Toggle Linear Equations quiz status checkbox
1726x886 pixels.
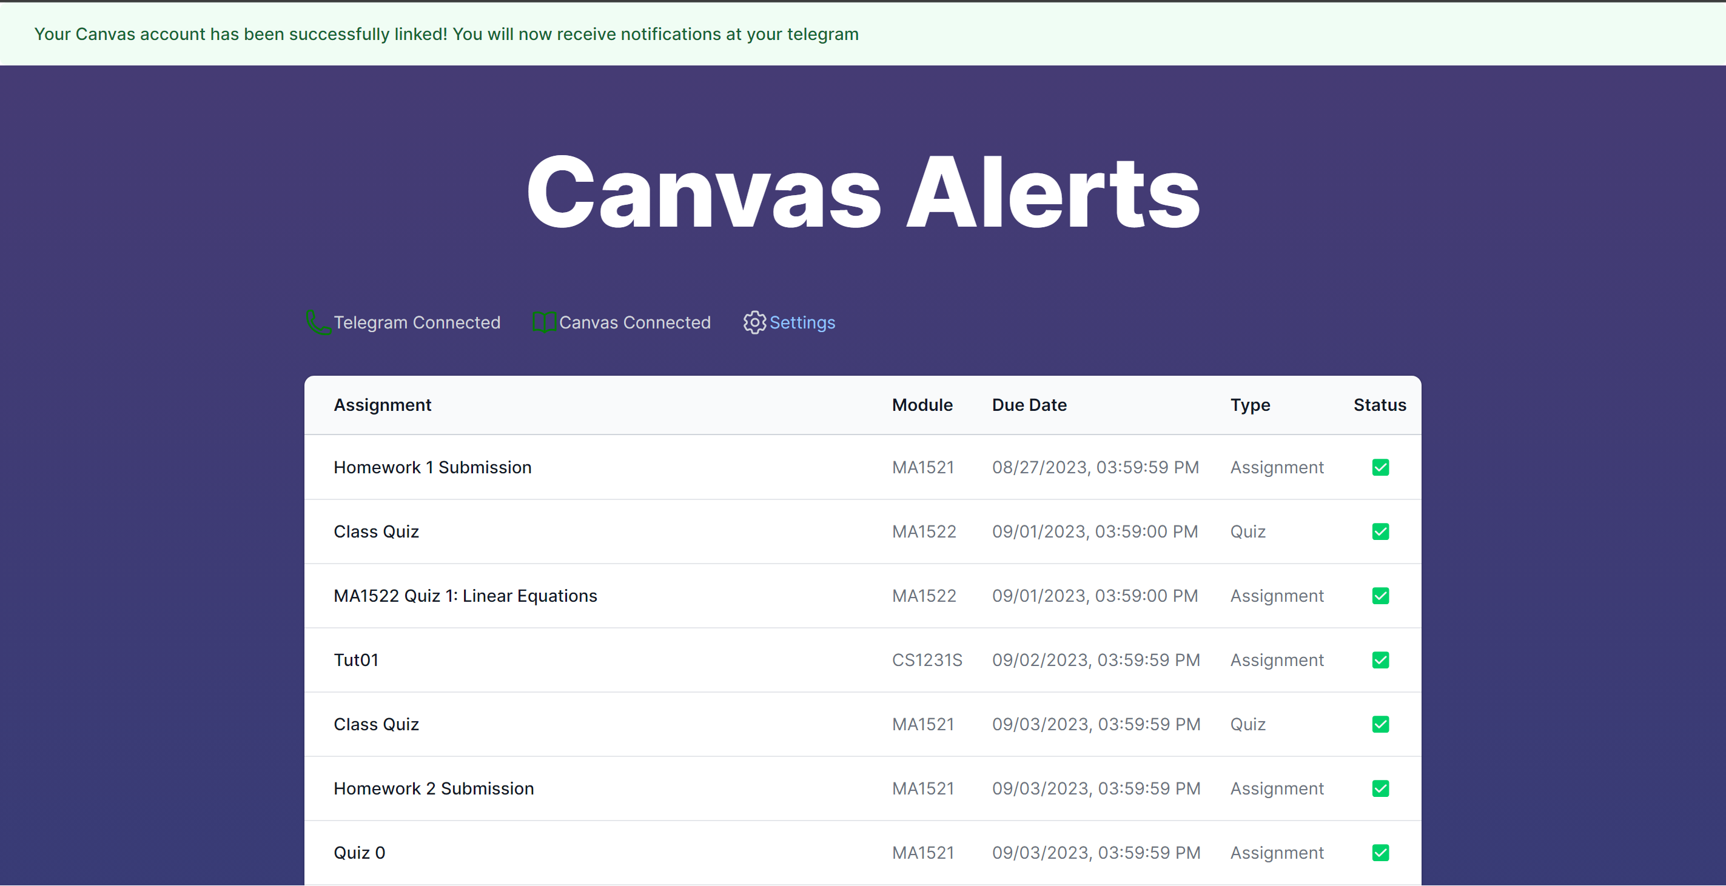(x=1380, y=596)
